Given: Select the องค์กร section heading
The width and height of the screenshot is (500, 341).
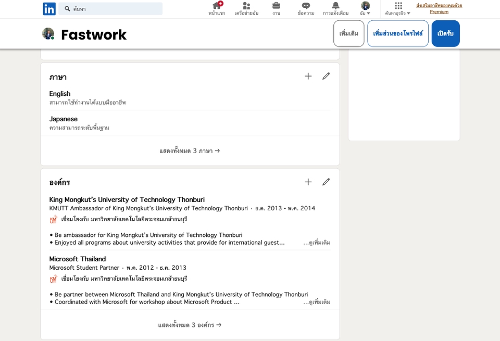Looking at the screenshot, I should 59,182.
